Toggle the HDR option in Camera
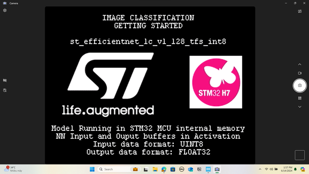 tap(5, 80)
